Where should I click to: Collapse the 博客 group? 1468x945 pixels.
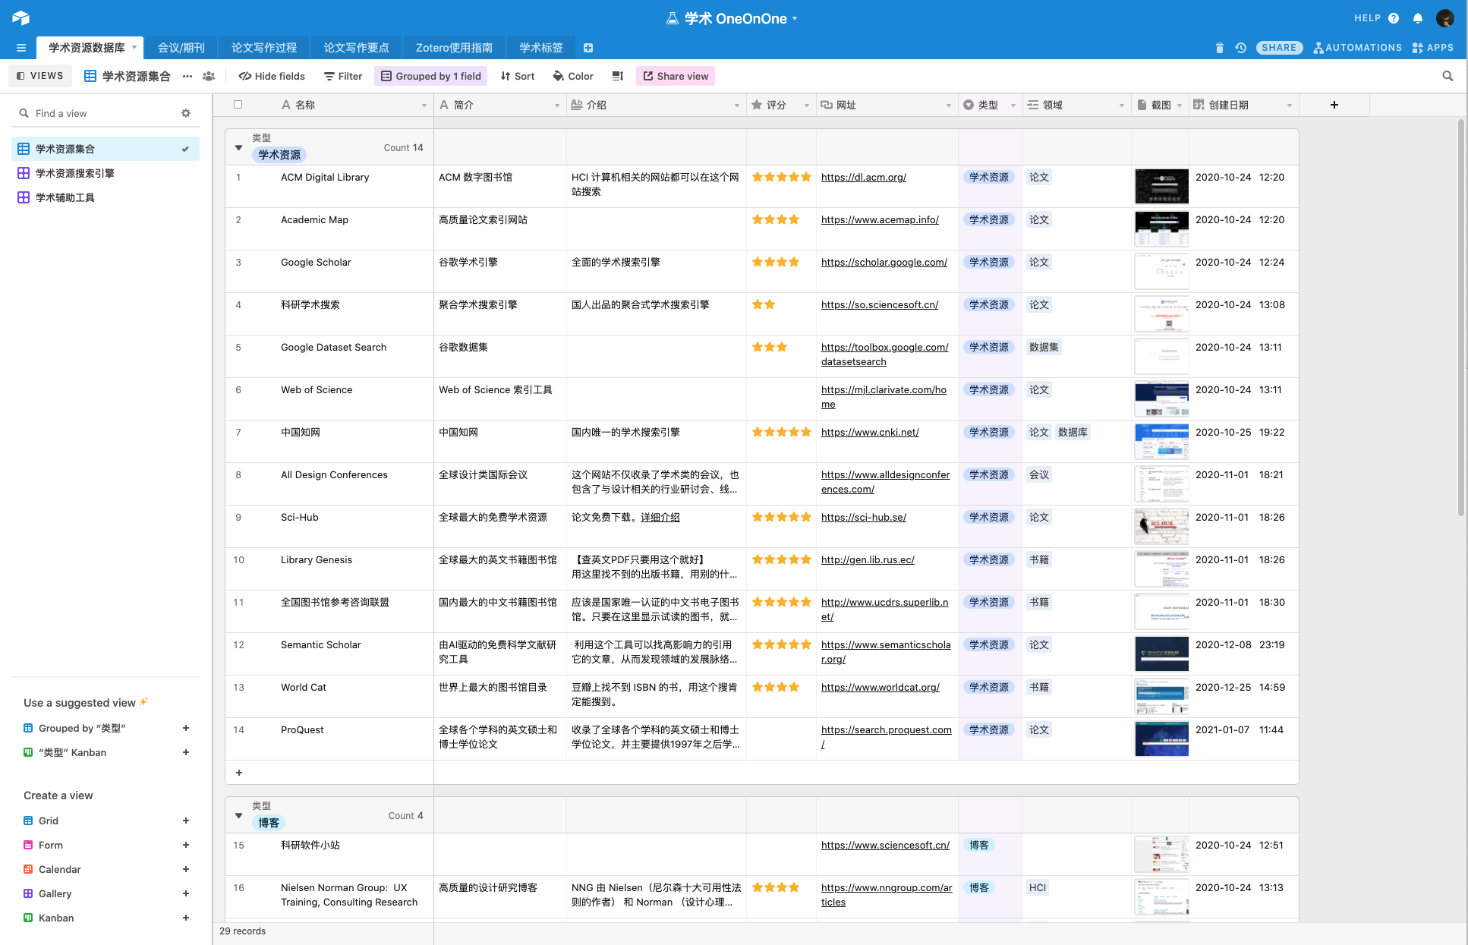click(238, 815)
